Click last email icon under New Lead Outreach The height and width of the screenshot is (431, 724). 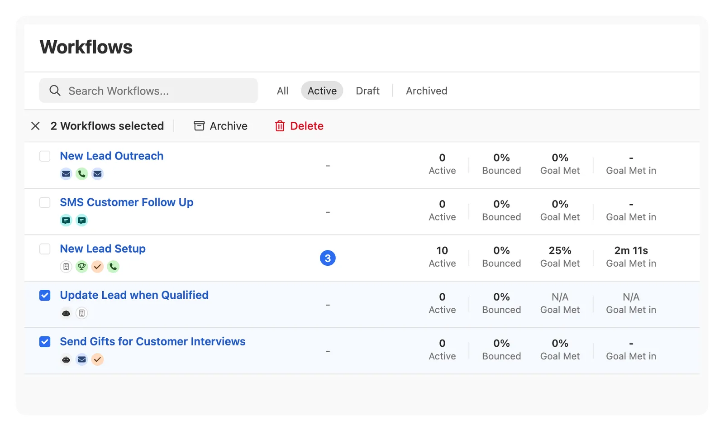(97, 174)
